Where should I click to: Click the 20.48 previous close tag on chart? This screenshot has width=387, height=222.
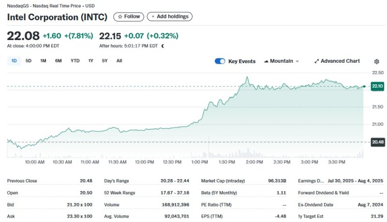378,142
